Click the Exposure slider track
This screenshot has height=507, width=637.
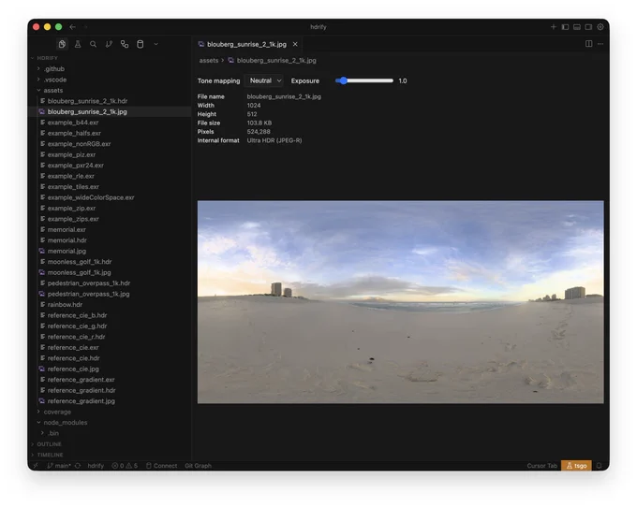[364, 80]
